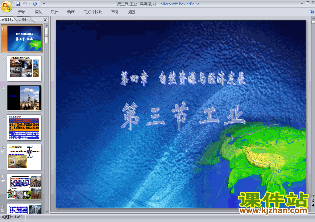Screen dimensions: 315x222
Task: Click main slide area scroll down arrow
Action: pyautogui.click(x=313, y=196)
